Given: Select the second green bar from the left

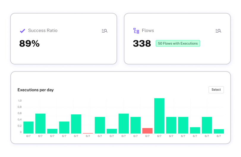Looking at the screenshot, I should [x=40, y=124].
